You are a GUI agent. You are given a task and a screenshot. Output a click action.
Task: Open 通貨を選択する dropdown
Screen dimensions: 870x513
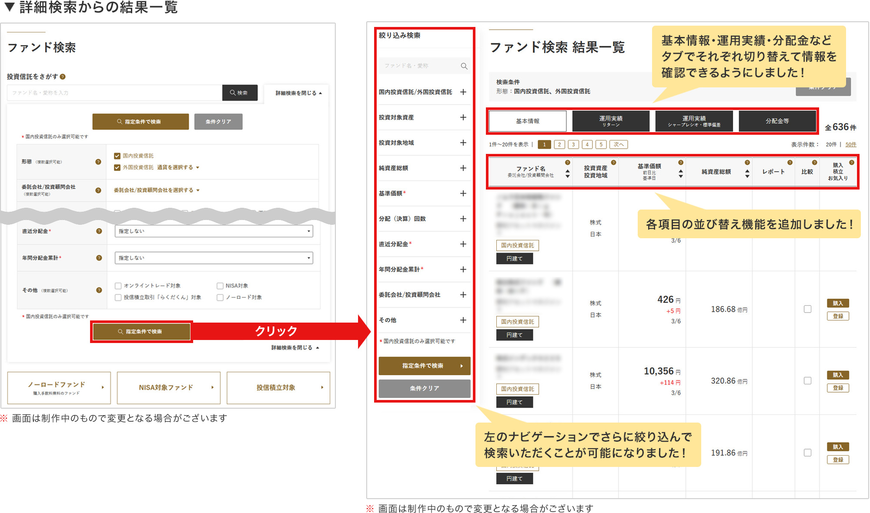178,167
